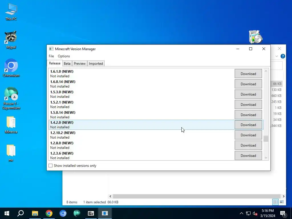Maximize Minecraft Version Manager window

[x=251, y=49]
